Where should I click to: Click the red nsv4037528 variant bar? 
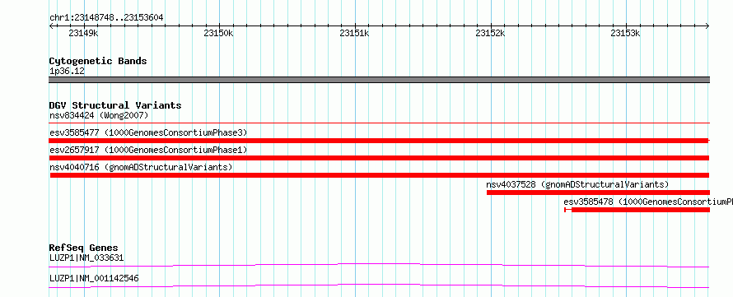click(598, 193)
